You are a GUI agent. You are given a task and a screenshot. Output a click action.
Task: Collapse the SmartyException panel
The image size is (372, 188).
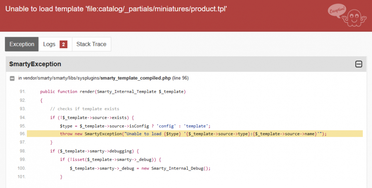(x=359, y=64)
